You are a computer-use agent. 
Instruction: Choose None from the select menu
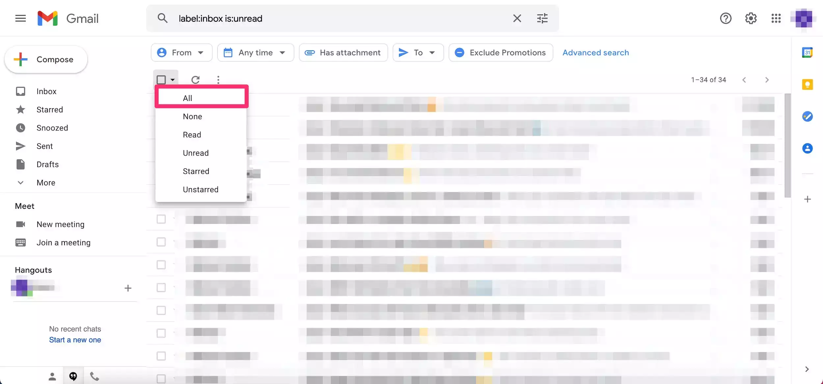point(201,116)
